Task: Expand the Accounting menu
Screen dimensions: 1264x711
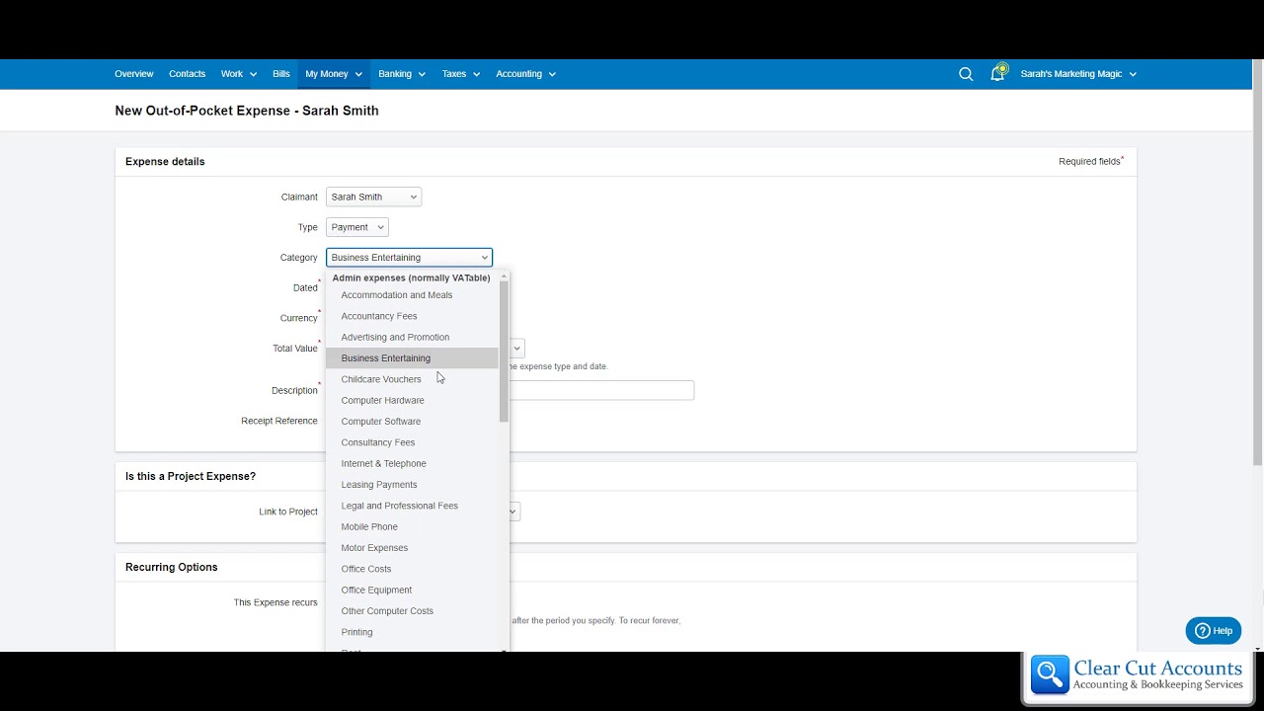Action: pyautogui.click(x=525, y=74)
